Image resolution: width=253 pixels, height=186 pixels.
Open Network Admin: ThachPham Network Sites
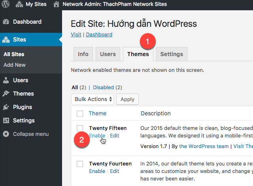click(115, 4)
